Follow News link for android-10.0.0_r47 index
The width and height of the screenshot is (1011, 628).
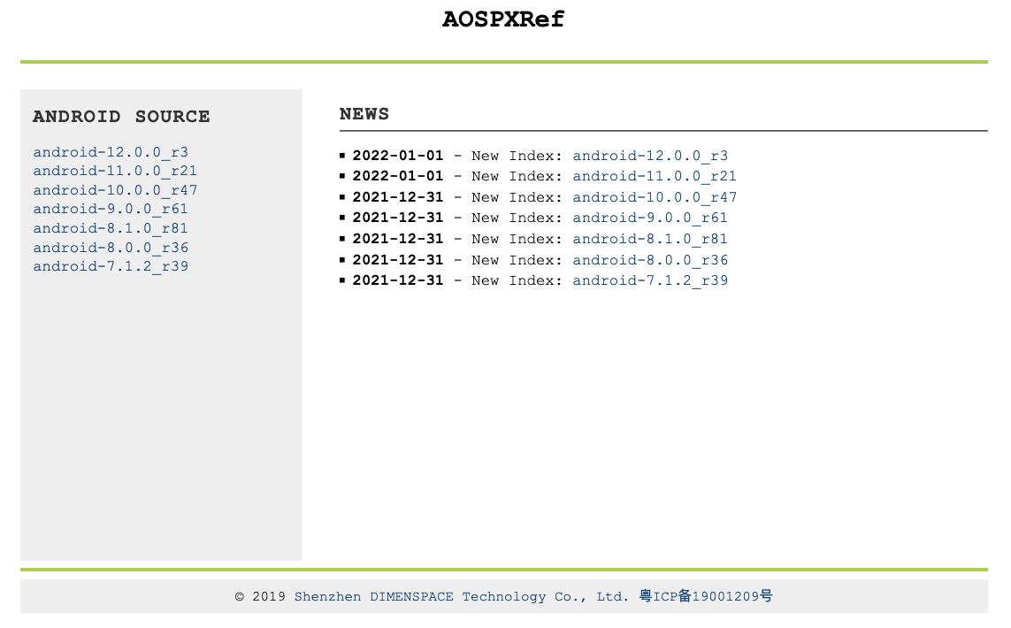coord(655,197)
